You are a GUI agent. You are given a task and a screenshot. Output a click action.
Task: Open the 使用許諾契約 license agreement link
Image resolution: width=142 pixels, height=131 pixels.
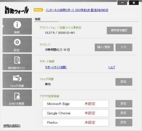click(x=12, y=126)
